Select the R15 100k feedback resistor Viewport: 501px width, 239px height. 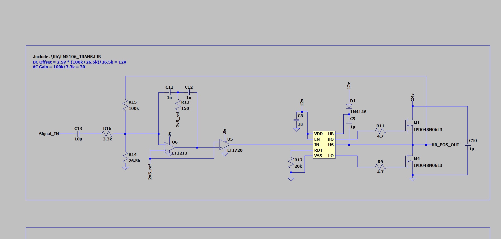click(x=125, y=105)
